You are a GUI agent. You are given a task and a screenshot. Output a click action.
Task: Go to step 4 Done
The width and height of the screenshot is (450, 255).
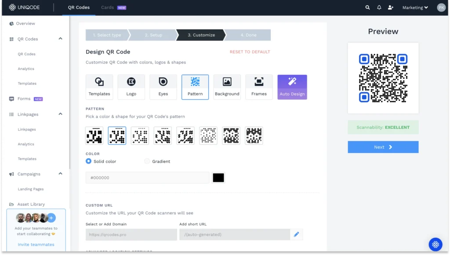[x=249, y=35]
